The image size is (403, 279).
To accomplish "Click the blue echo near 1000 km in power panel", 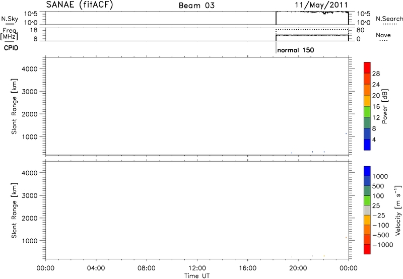I will tap(346, 133).
